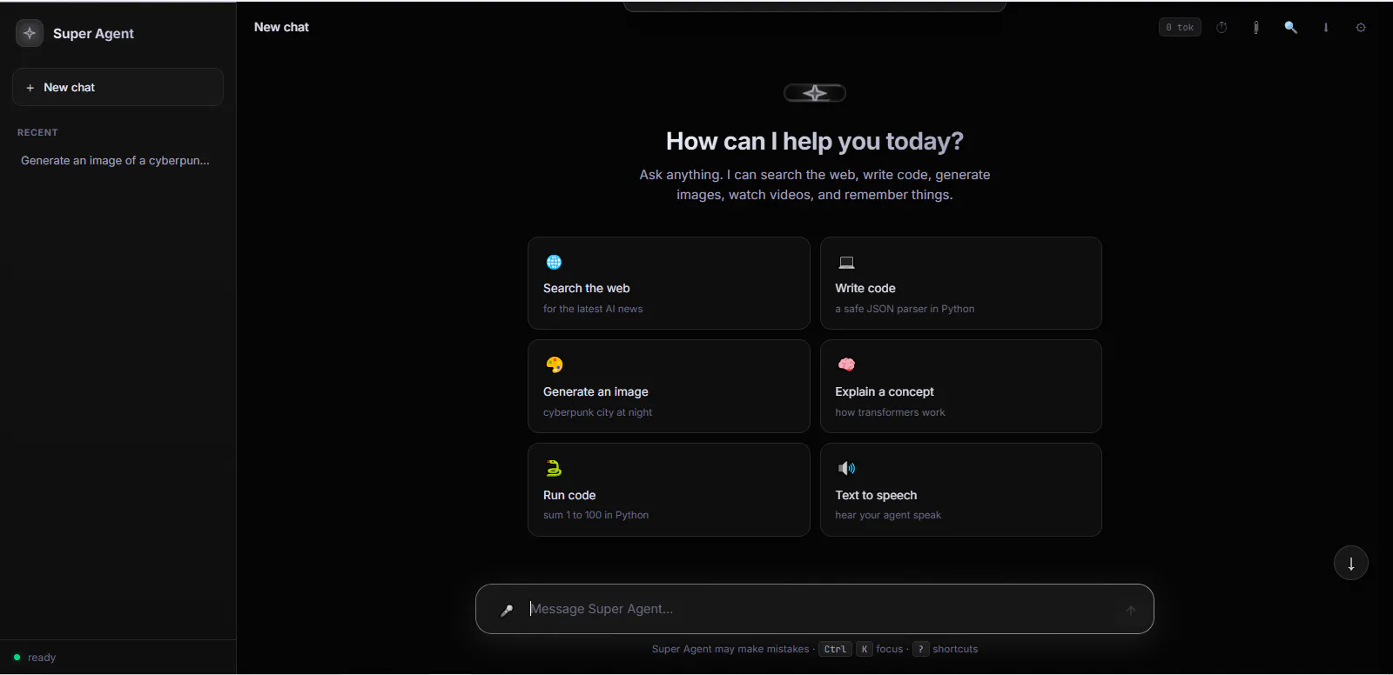Click the speaker icon on Text to speech

pos(846,468)
